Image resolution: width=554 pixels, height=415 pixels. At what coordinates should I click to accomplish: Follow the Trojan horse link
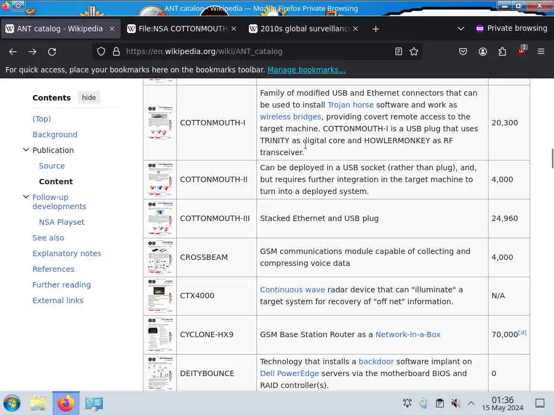[351, 105]
